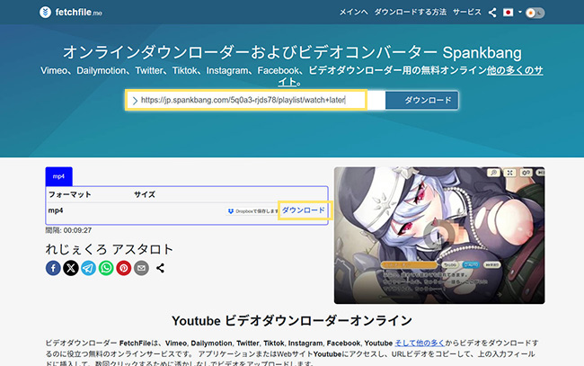
Task: Share via the Telegram icon
Action: [x=88, y=268]
